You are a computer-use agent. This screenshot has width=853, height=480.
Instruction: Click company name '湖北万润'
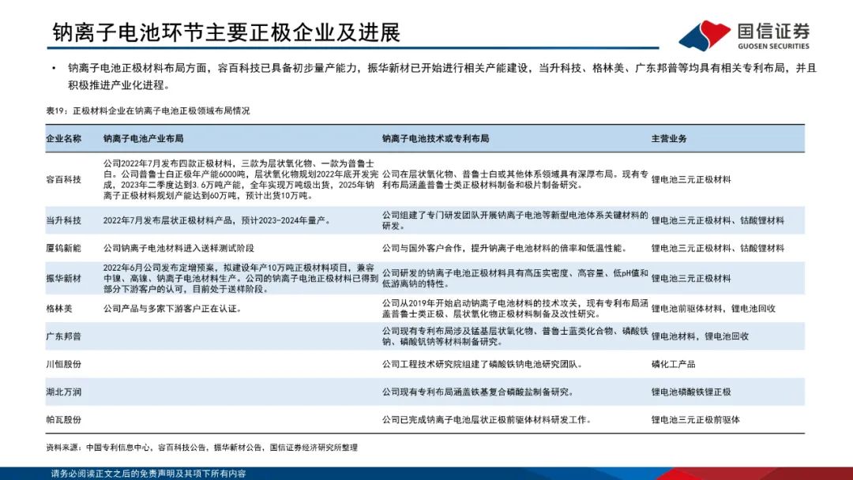[x=64, y=392]
